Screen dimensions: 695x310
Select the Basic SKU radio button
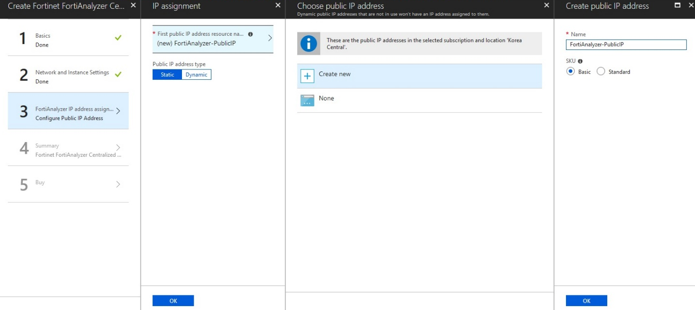[570, 72]
